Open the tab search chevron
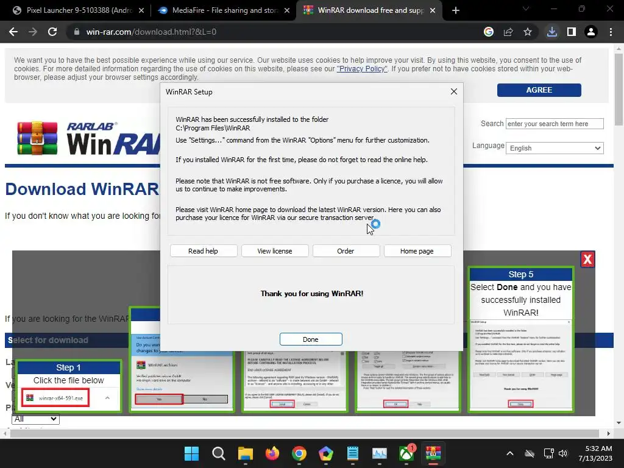Screen dimensions: 624x468 click(526, 9)
